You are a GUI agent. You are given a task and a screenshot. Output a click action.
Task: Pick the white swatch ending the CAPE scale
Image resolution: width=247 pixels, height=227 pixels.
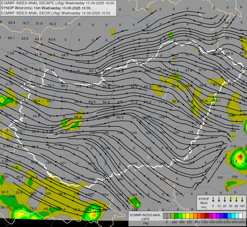pos(241,216)
